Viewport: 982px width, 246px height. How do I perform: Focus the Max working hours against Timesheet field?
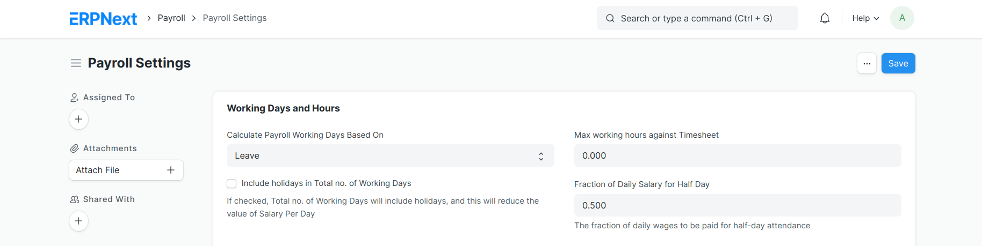click(x=738, y=155)
